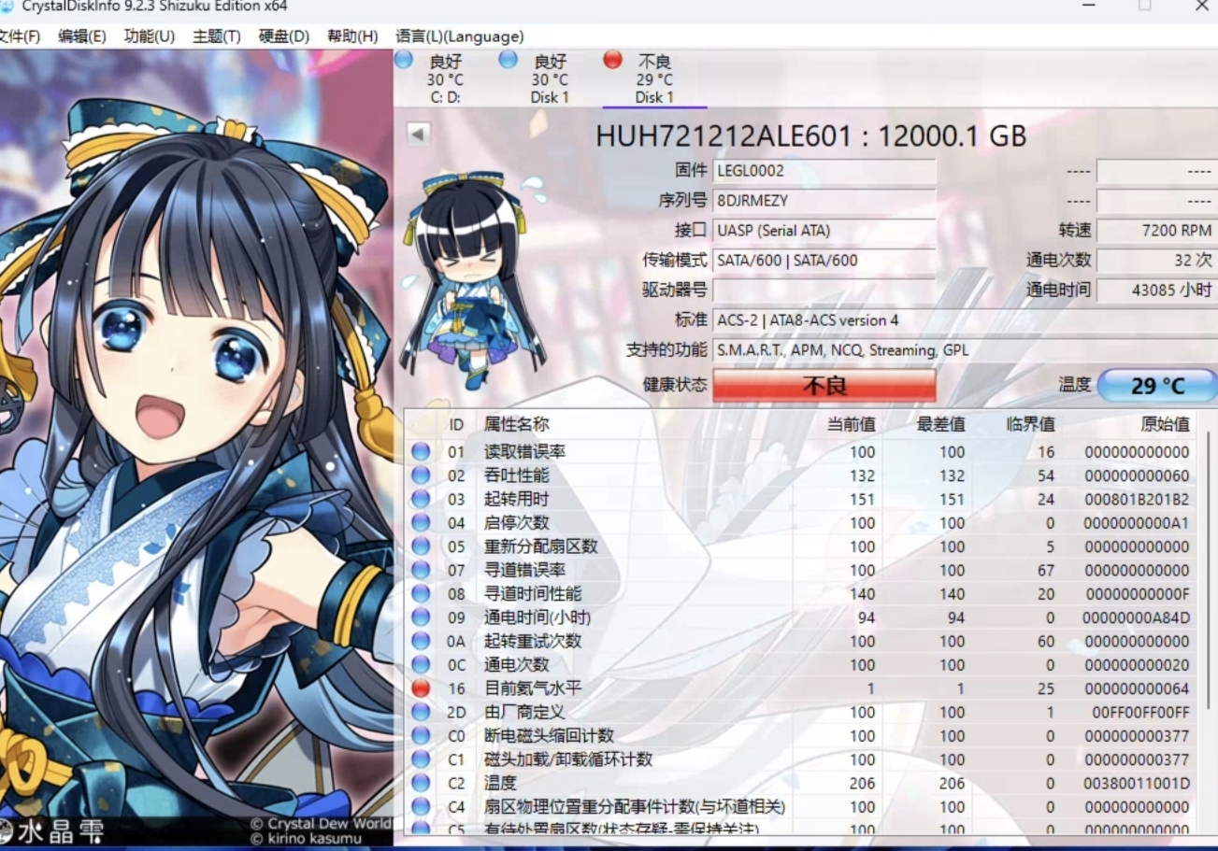Click the 传输模式 field SATA/600
This screenshot has height=851, width=1218.
point(824,261)
